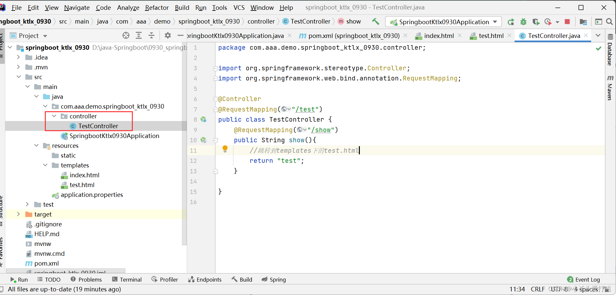This screenshot has width=616, height=295.
Task: Open the profiler run icon dropdown arrow
Action: (557, 22)
